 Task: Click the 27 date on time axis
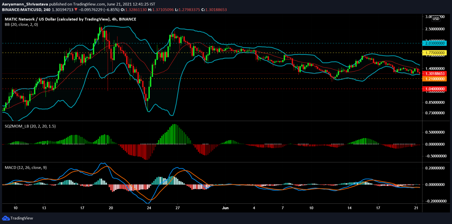pos(178,208)
